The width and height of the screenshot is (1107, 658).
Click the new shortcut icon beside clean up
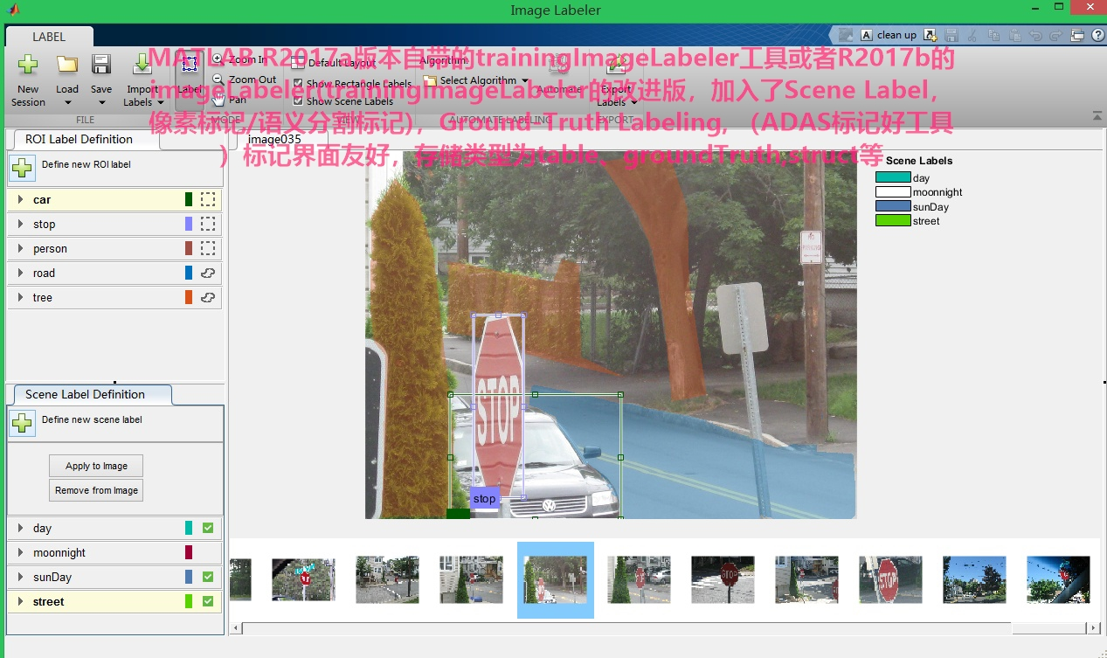(x=931, y=35)
